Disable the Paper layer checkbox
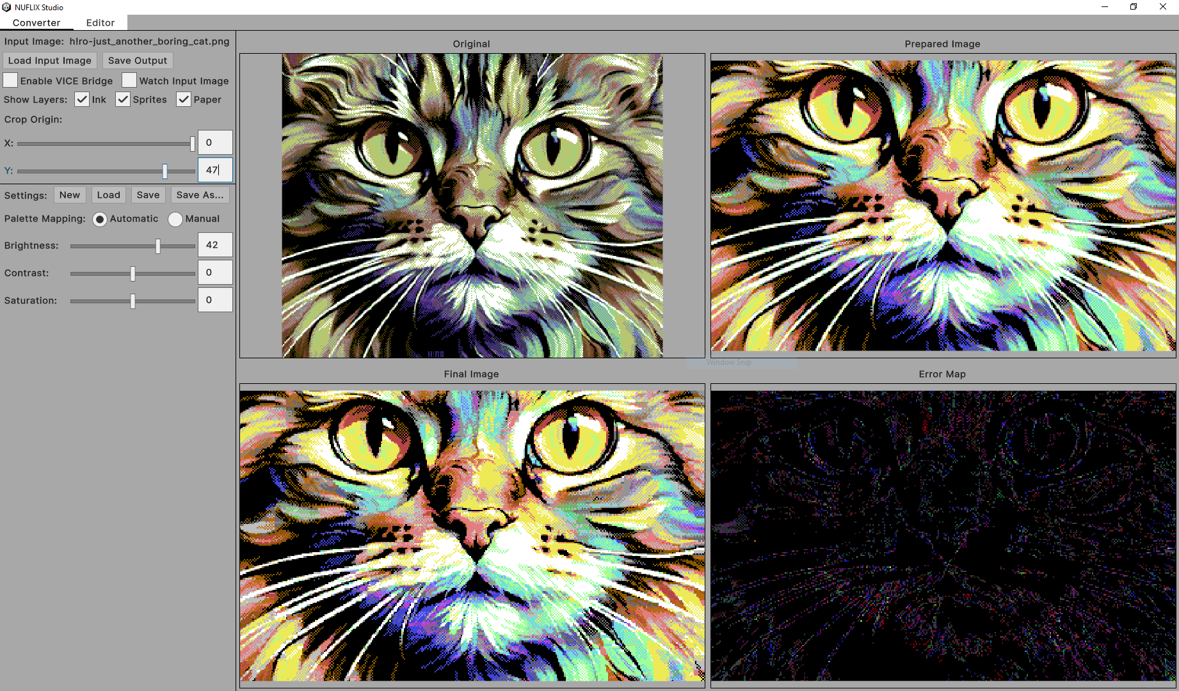Viewport: 1179px width, 691px height. tap(184, 99)
